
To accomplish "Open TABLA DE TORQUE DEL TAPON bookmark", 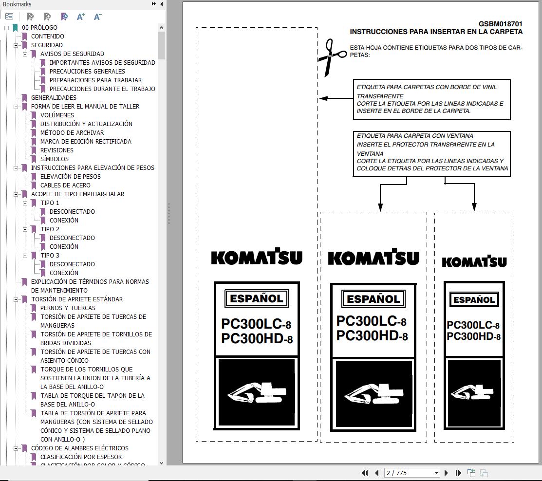I will pyautogui.click(x=93, y=400).
